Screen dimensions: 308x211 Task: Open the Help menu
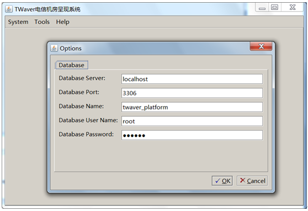click(63, 22)
